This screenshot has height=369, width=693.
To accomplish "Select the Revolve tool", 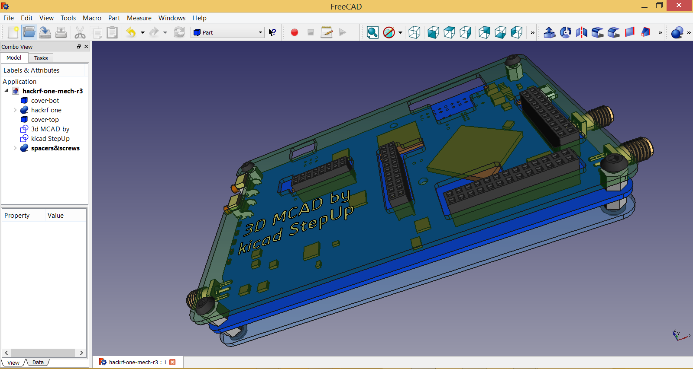I will (x=565, y=32).
